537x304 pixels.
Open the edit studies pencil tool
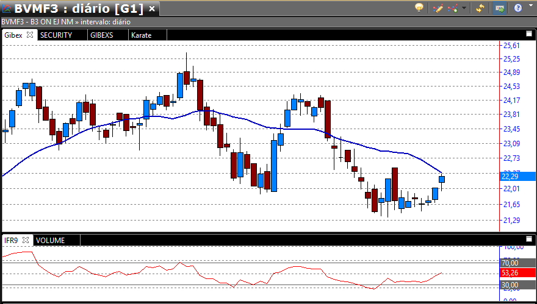pyautogui.click(x=437, y=8)
